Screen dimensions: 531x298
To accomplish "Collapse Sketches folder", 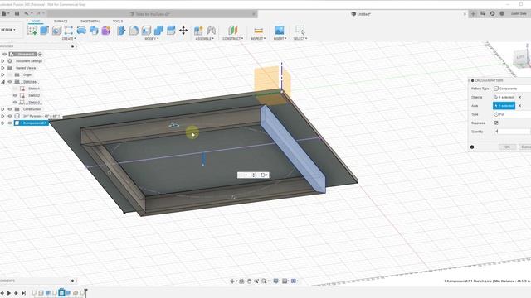I will [3, 82].
